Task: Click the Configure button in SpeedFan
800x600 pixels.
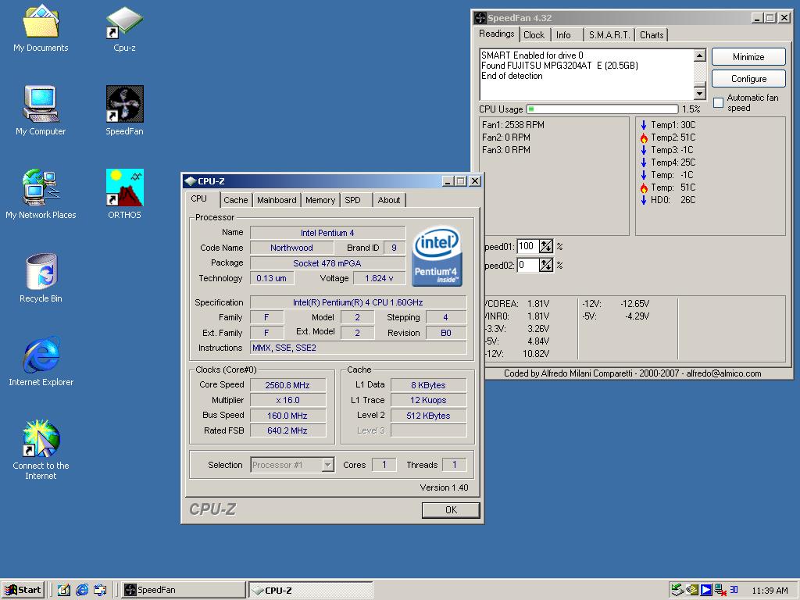Action: point(748,79)
